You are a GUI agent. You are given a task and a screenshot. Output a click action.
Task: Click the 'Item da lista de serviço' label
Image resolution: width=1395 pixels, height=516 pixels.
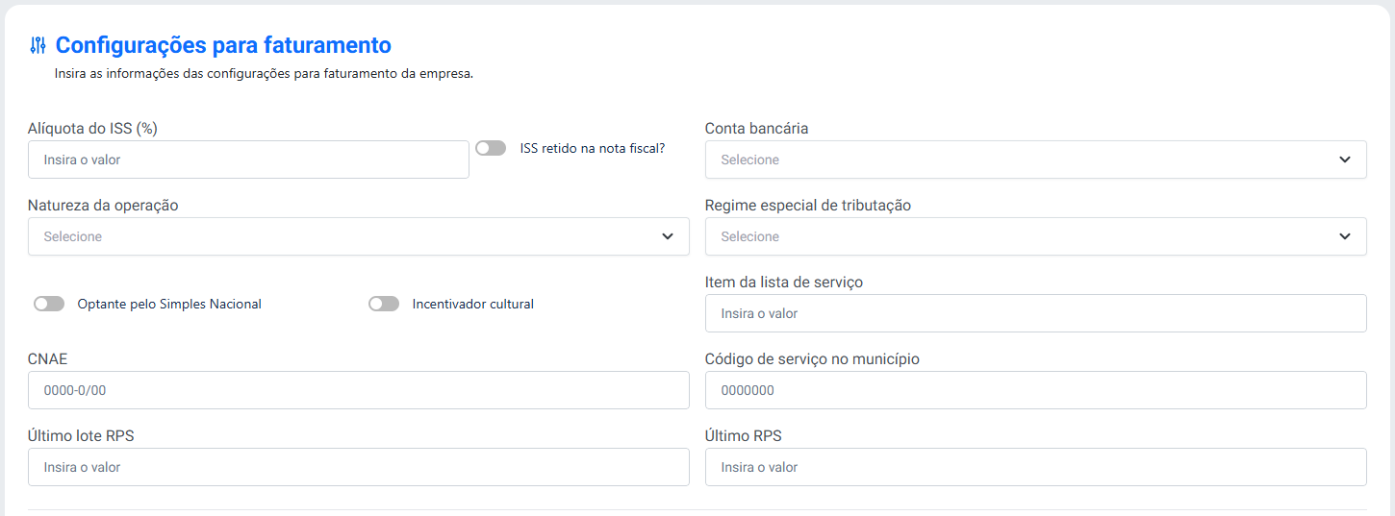784,282
